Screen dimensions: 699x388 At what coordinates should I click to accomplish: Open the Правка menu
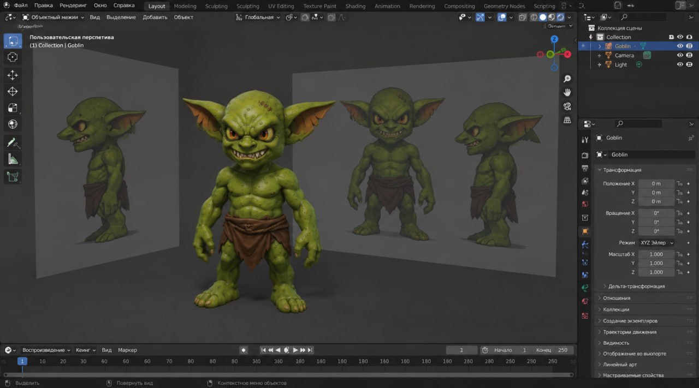43,5
